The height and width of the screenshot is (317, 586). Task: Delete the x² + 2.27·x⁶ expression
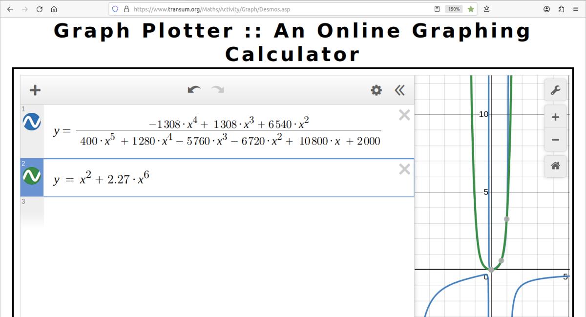(404, 169)
